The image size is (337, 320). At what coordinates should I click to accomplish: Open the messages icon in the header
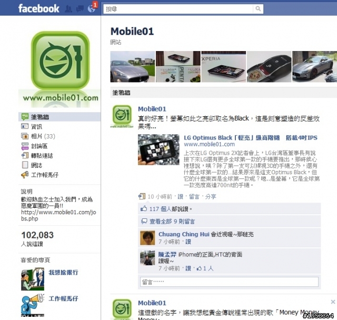pyautogui.click(x=80, y=9)
